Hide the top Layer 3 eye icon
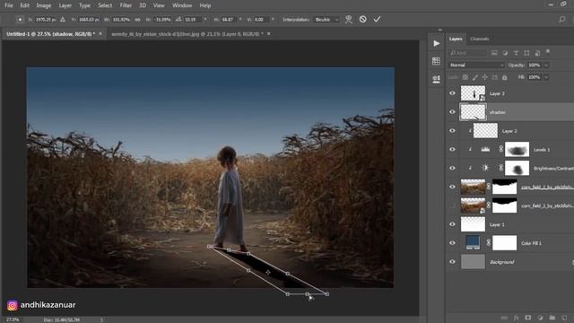This screenshot has height=323, width=574. pos(452,93)
